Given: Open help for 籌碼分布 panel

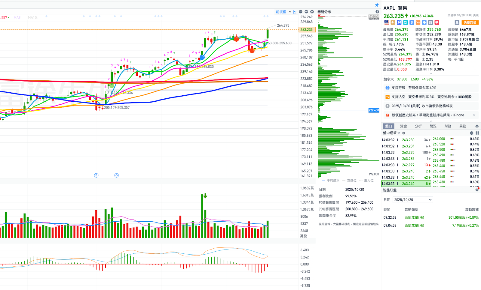Looking at the screenshot, I should coord(377,12).
